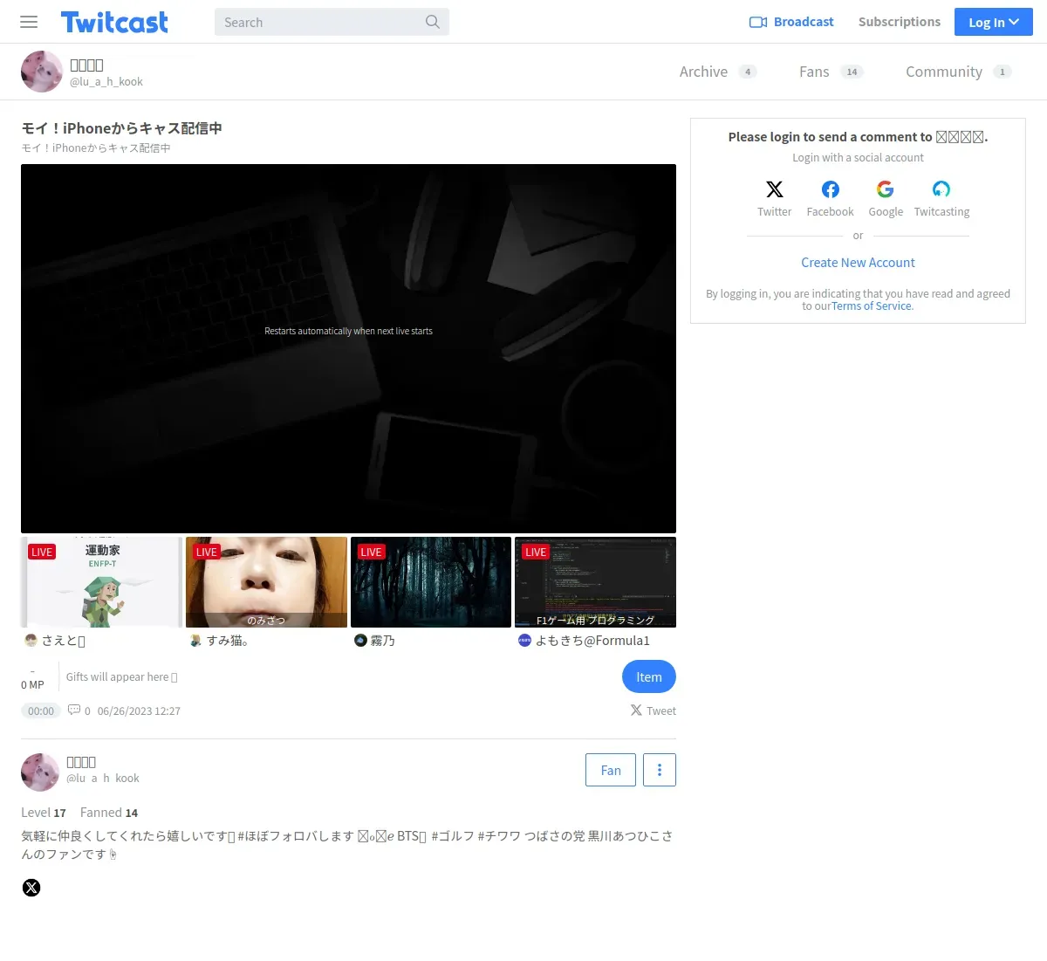The height and width of the screenshot is (961, 1047).
Task: Open the Community tab
Action: 958,72
